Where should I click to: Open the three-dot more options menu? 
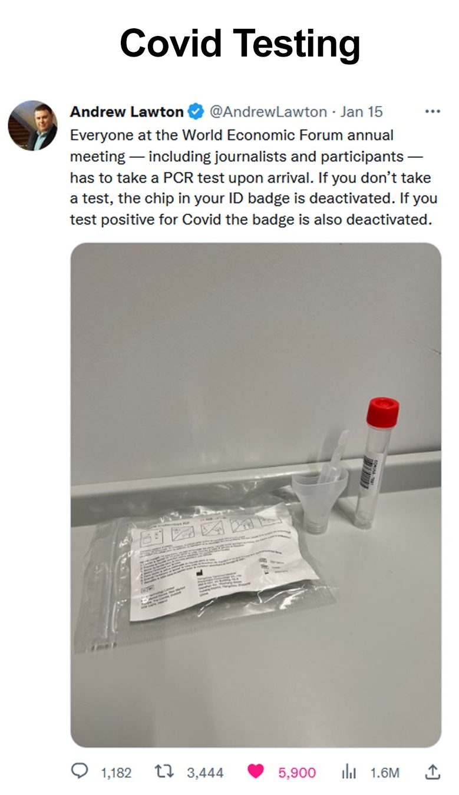point(432,112)
